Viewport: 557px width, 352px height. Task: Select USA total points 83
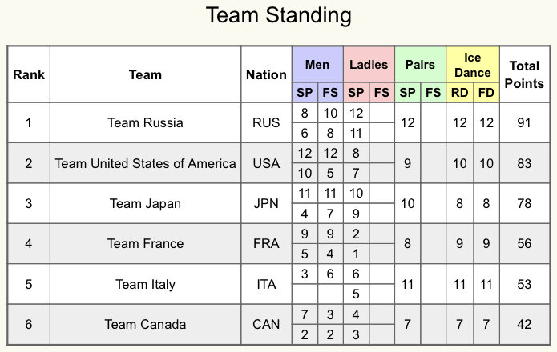[524, 163]
